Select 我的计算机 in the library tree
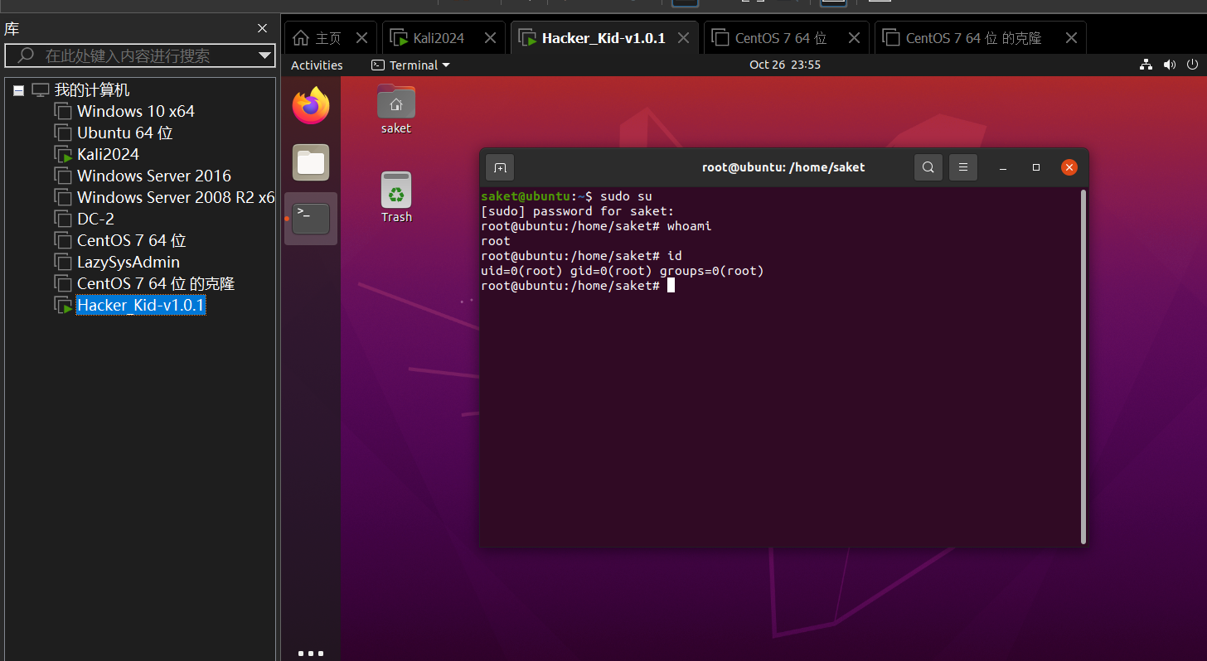Screen dimensions: 1207x661 (92, 90)
